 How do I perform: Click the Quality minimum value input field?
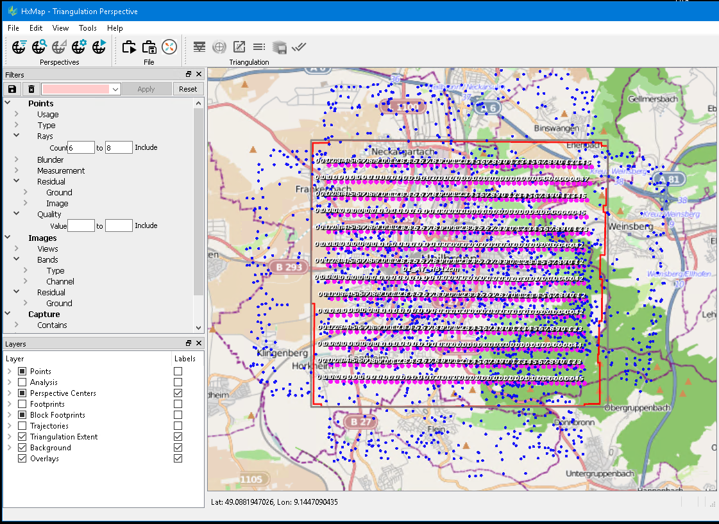point(81,225)
